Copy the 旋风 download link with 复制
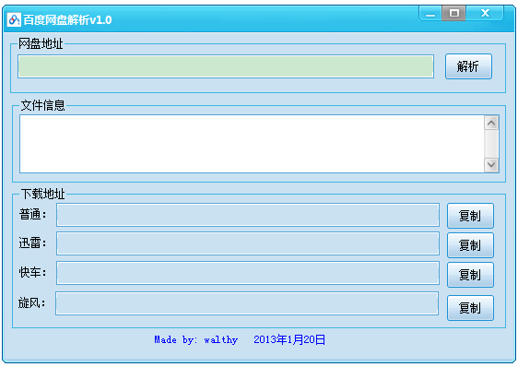Image resolution: width=518 pixels, height=367 pixels. (470, 308)
